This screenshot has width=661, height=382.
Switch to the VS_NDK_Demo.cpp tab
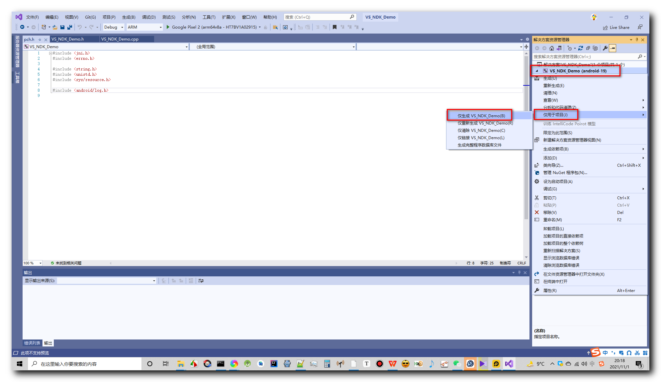[x=120, y=39]
